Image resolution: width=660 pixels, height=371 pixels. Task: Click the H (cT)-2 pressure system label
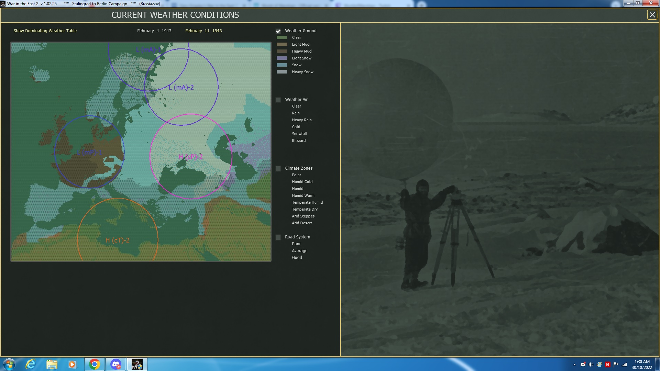point(117,240)
